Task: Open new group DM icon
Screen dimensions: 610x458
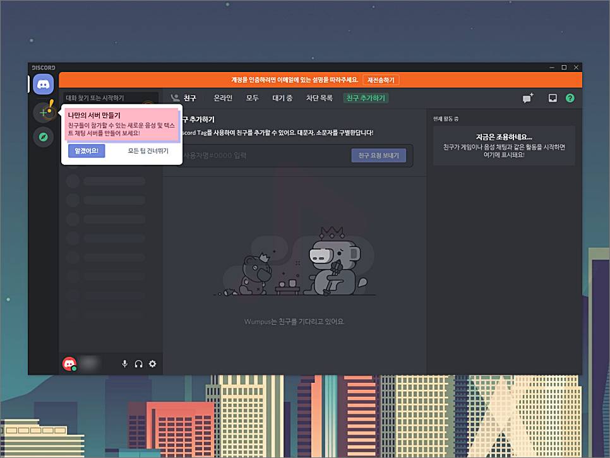Action: click(x=528, y=98)
